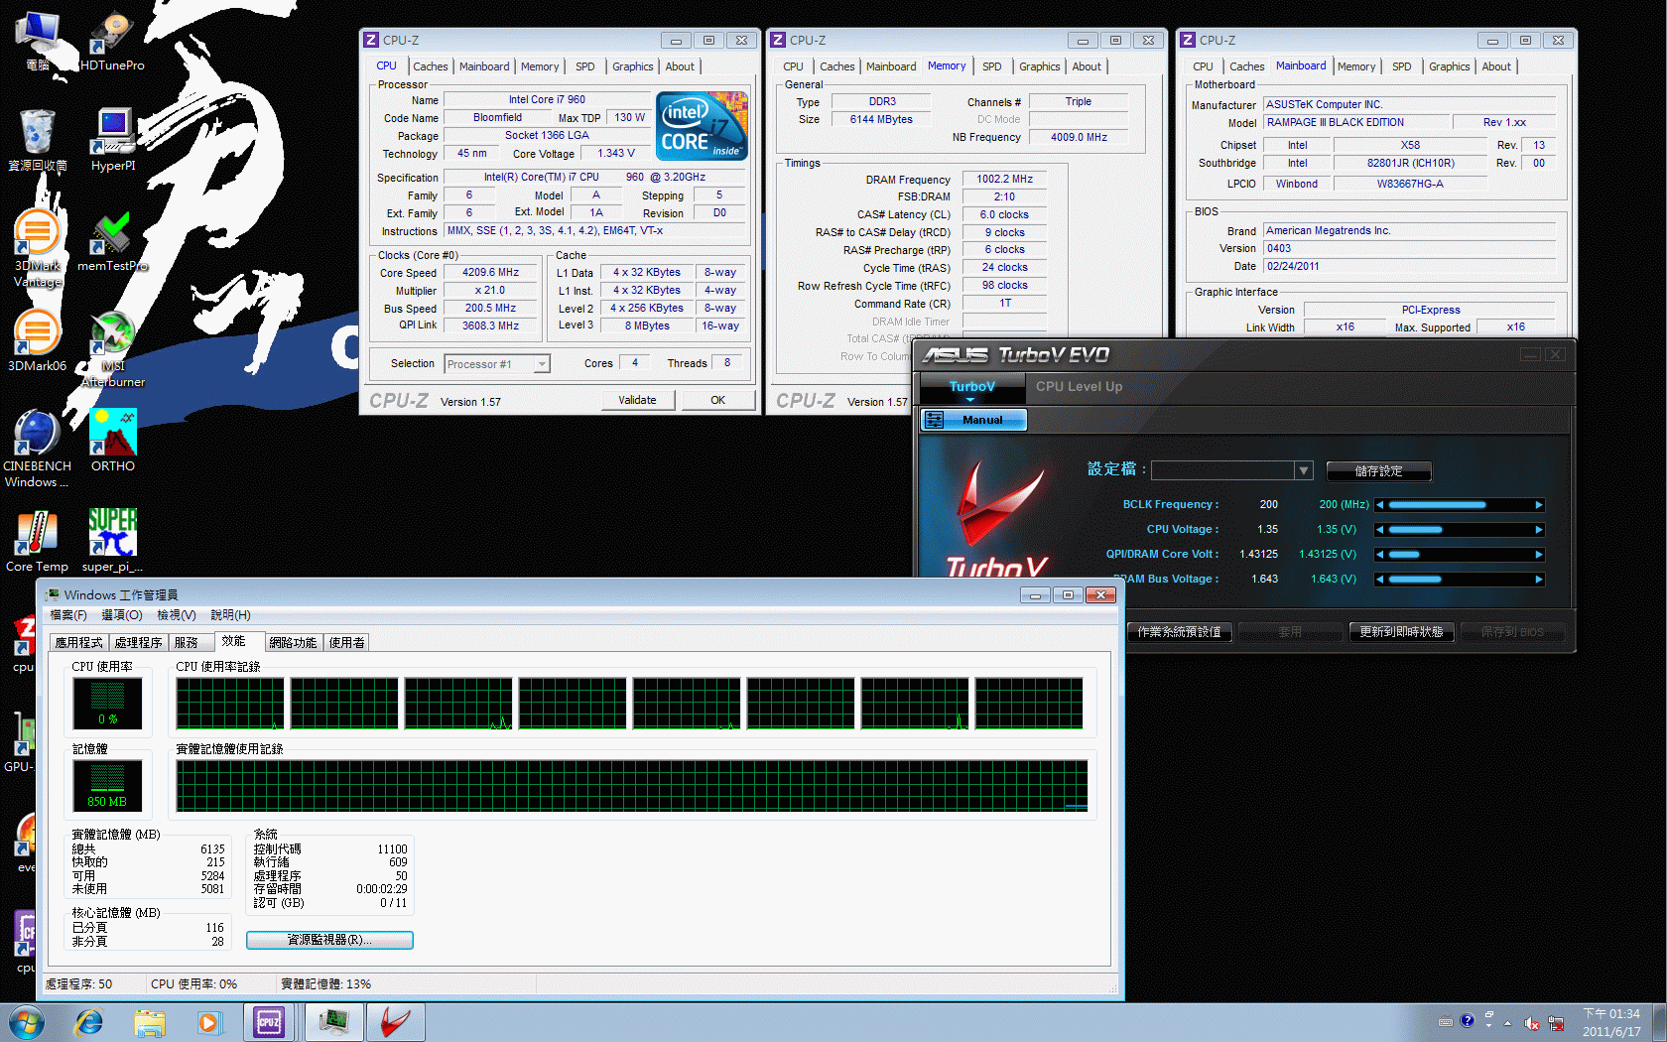Launch the 3DMark06 desktop shortcut

[38, 341]
